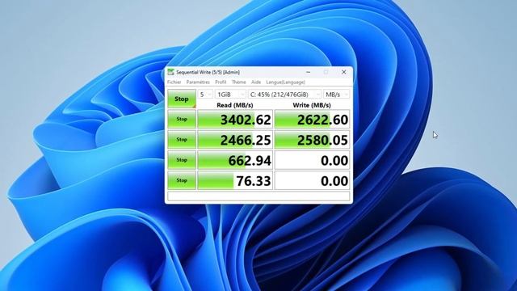Click the read value 662.94

pos(235,160)
